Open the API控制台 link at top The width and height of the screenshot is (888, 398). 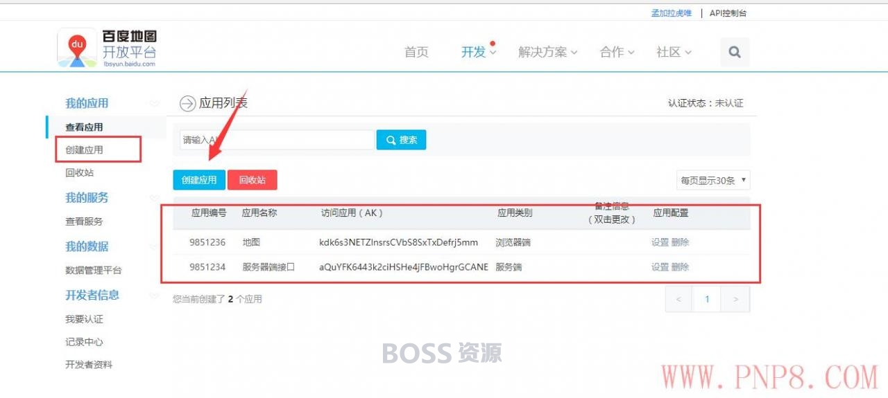(728, 13)
